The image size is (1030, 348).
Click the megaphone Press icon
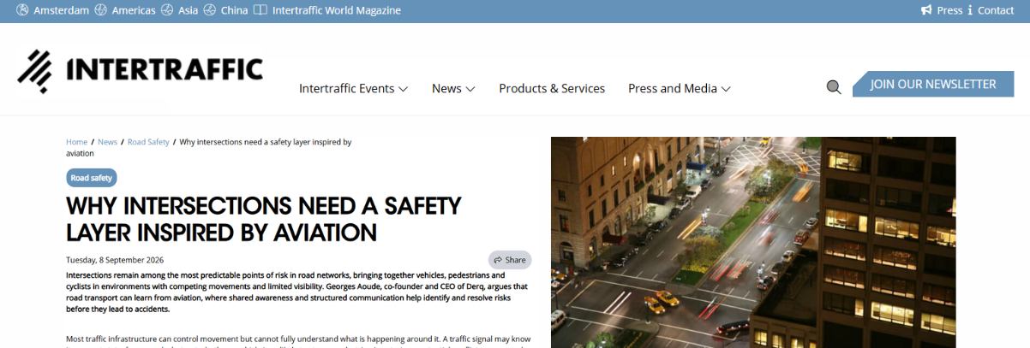[926, 10]
